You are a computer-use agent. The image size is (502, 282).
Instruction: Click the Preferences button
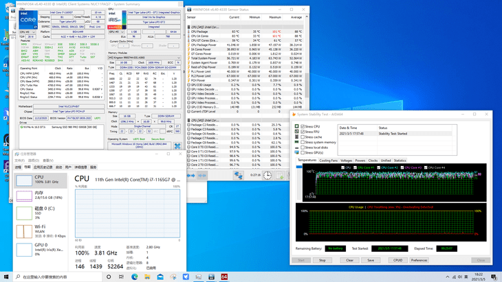[x=419, y=260]
